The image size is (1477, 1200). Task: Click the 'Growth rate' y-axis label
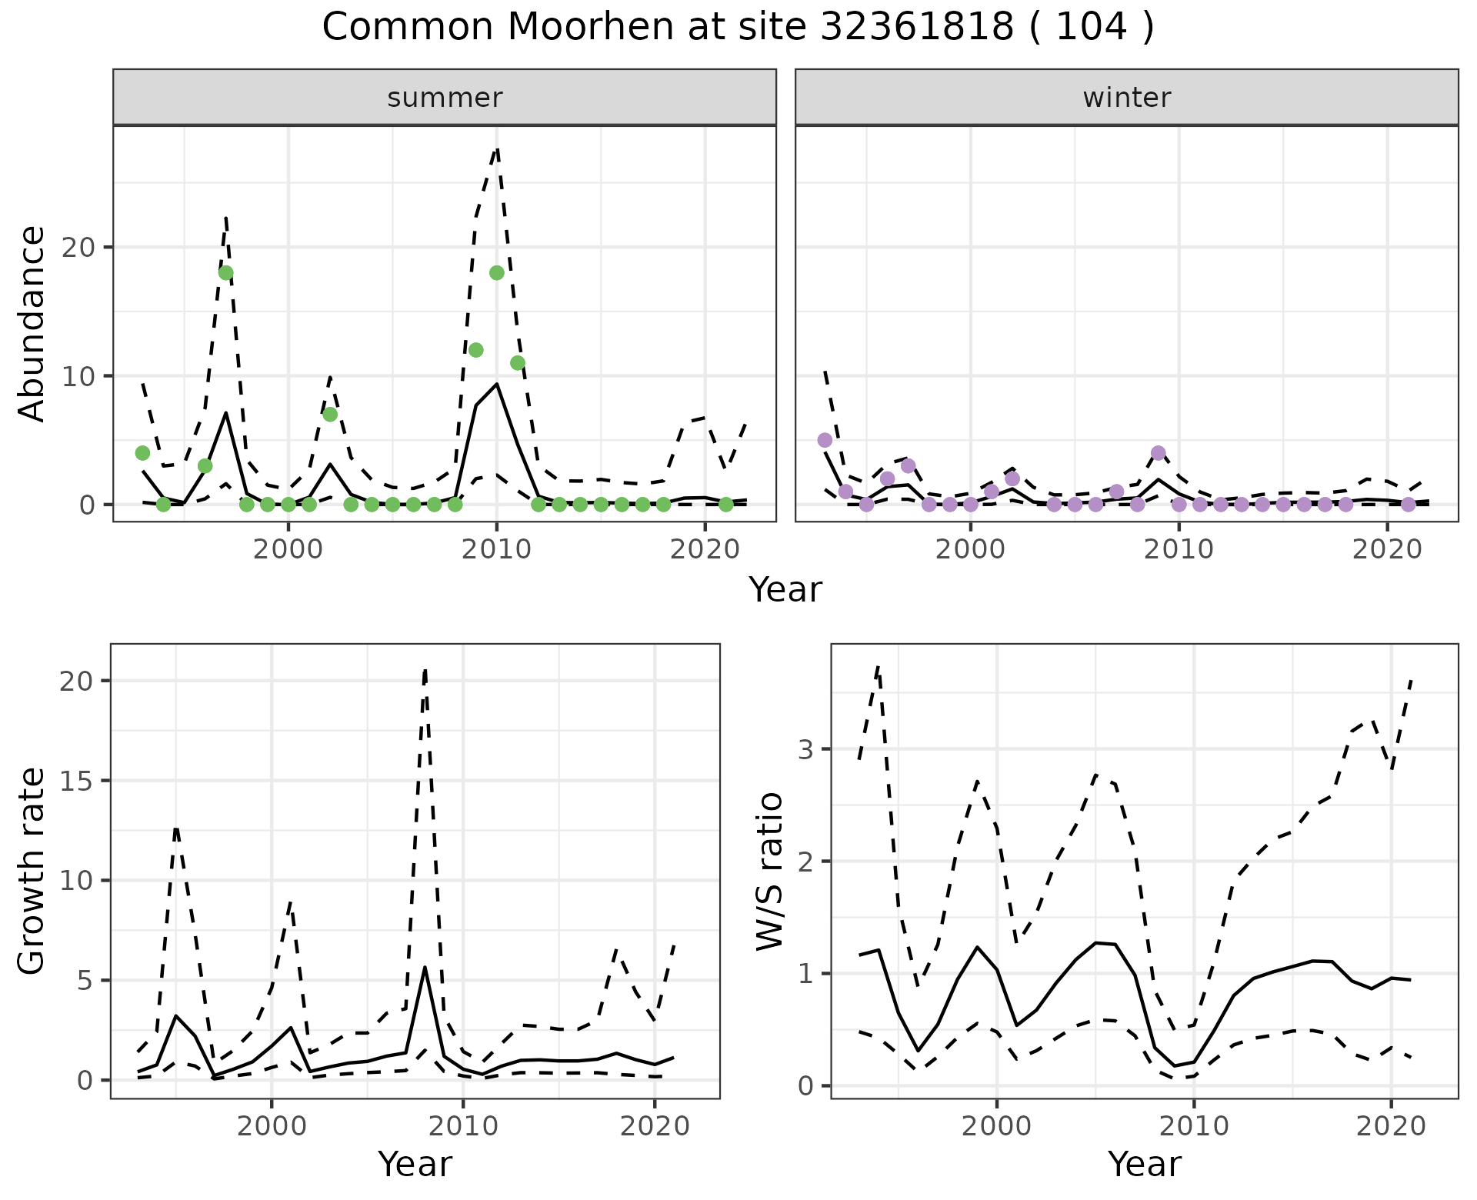(32, 870)
